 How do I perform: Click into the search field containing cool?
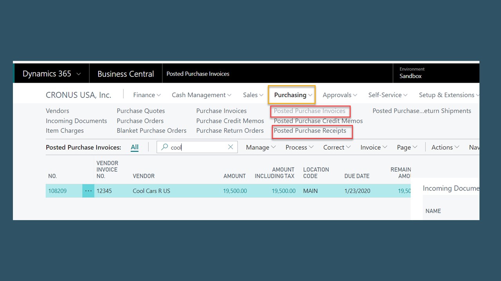click(197, 147)
